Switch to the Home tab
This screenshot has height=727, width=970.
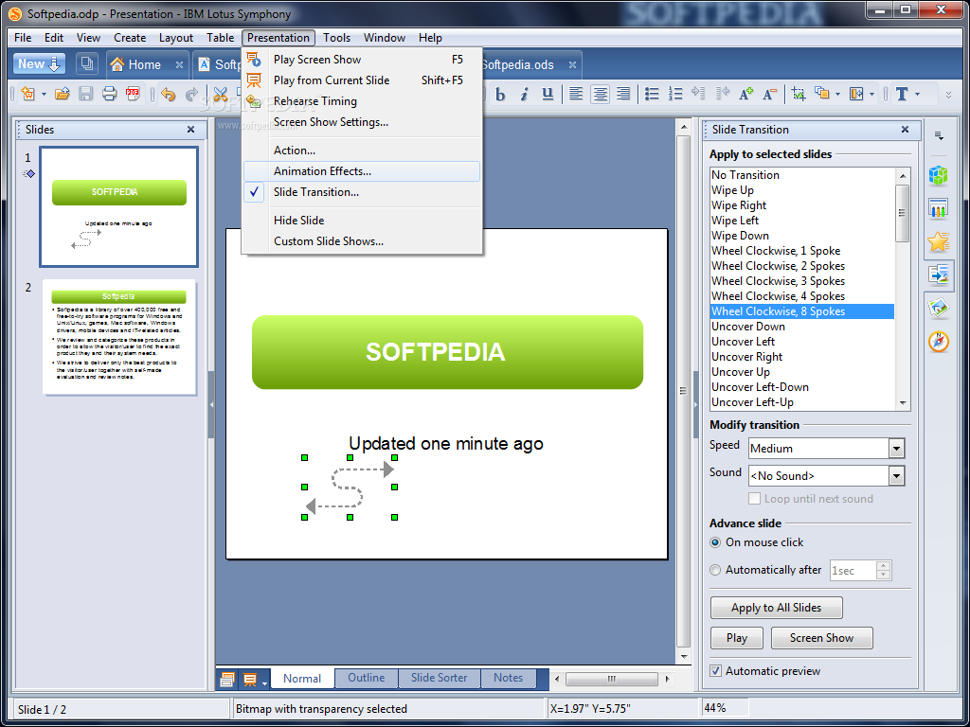click(x=145, y=64)
